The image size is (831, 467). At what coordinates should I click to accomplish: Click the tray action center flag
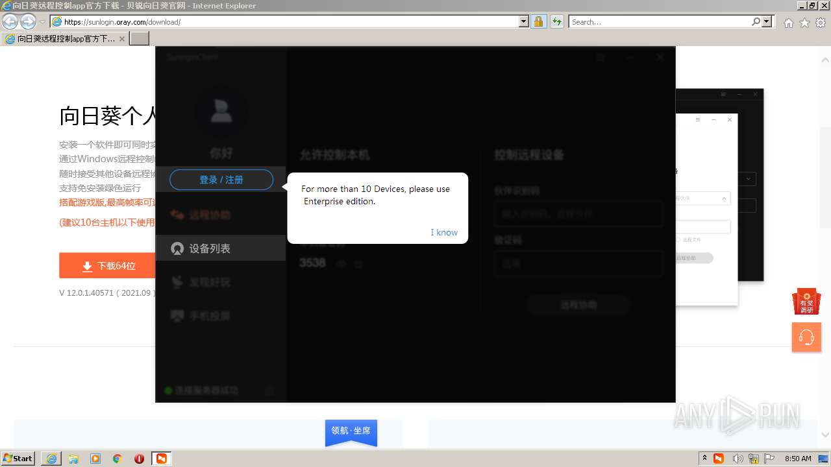769,459
